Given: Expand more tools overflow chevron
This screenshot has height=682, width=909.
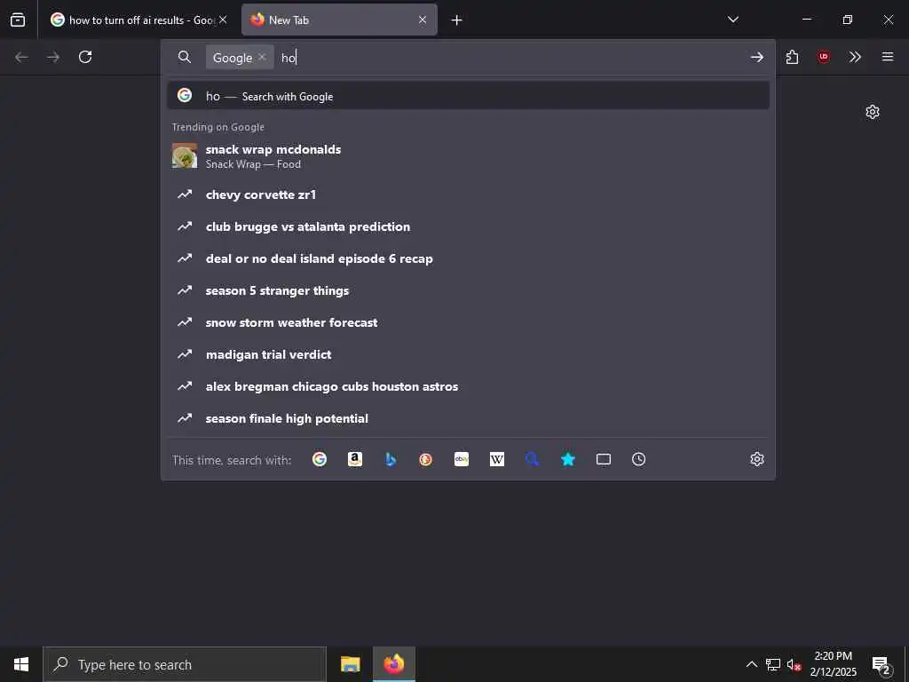Looking at the screenshot, I should point(855,57).
